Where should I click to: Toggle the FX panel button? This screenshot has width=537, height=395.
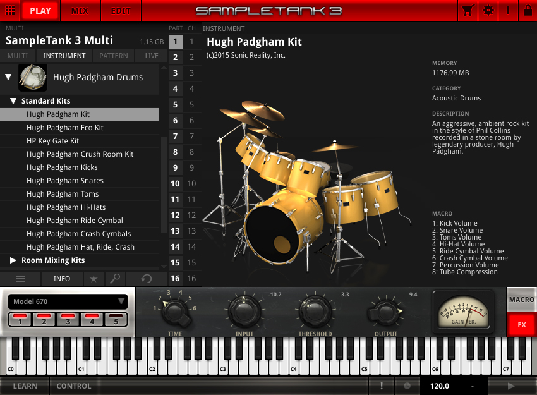pyautogui.click(x=522, y=325)
